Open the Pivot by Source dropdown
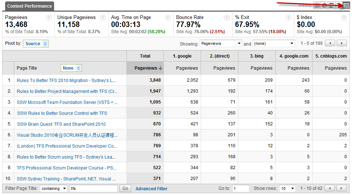 [x=36, y=44]
